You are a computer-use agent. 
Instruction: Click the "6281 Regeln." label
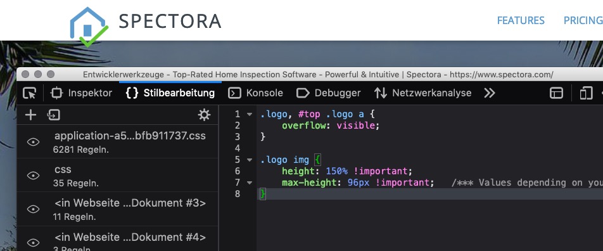[81, 150]
